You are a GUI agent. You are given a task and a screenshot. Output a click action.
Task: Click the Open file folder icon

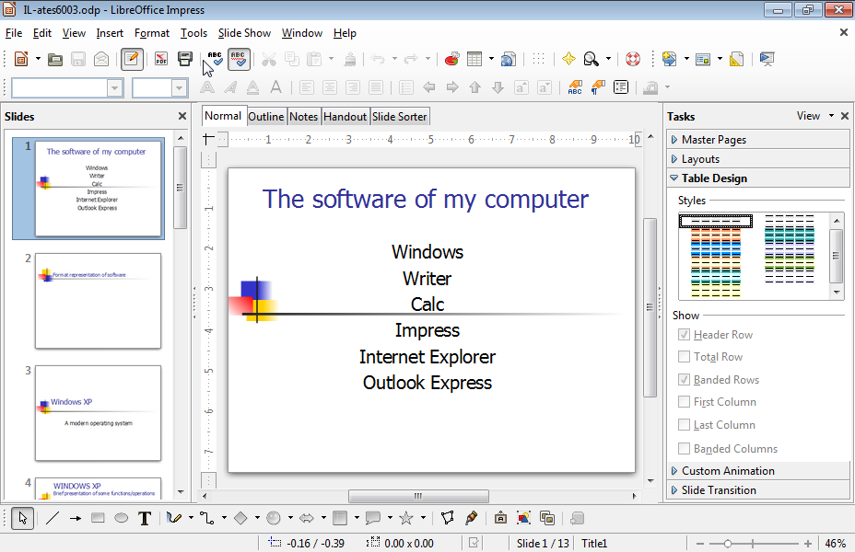coord(55,59)
